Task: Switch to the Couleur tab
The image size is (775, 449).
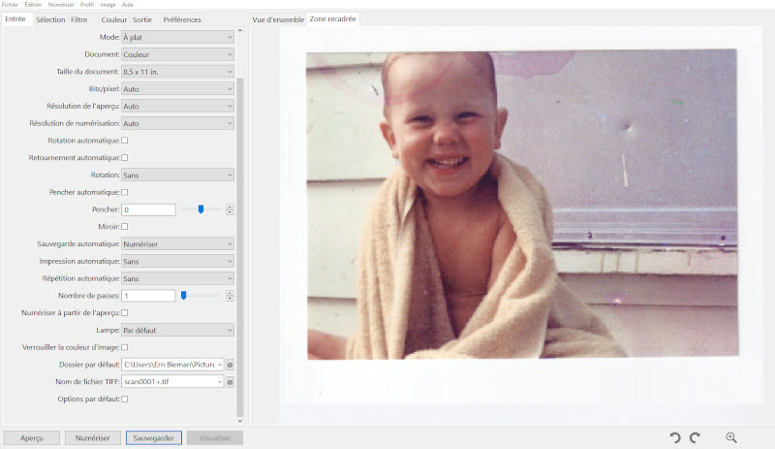Action: [x=114, y=19]
